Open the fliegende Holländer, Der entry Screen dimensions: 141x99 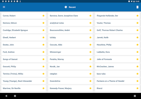(x=117, y=16)
